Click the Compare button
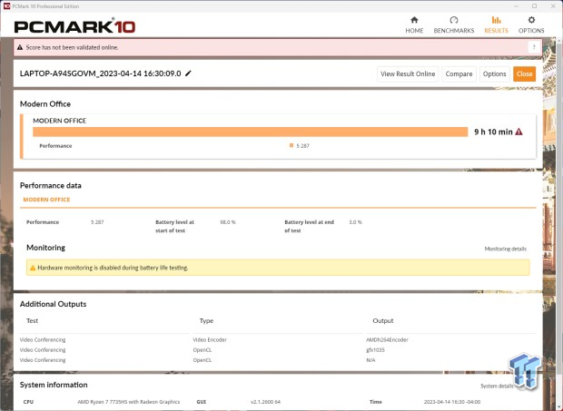This screenshot has width=563, height=411. (x=459, y=73)
